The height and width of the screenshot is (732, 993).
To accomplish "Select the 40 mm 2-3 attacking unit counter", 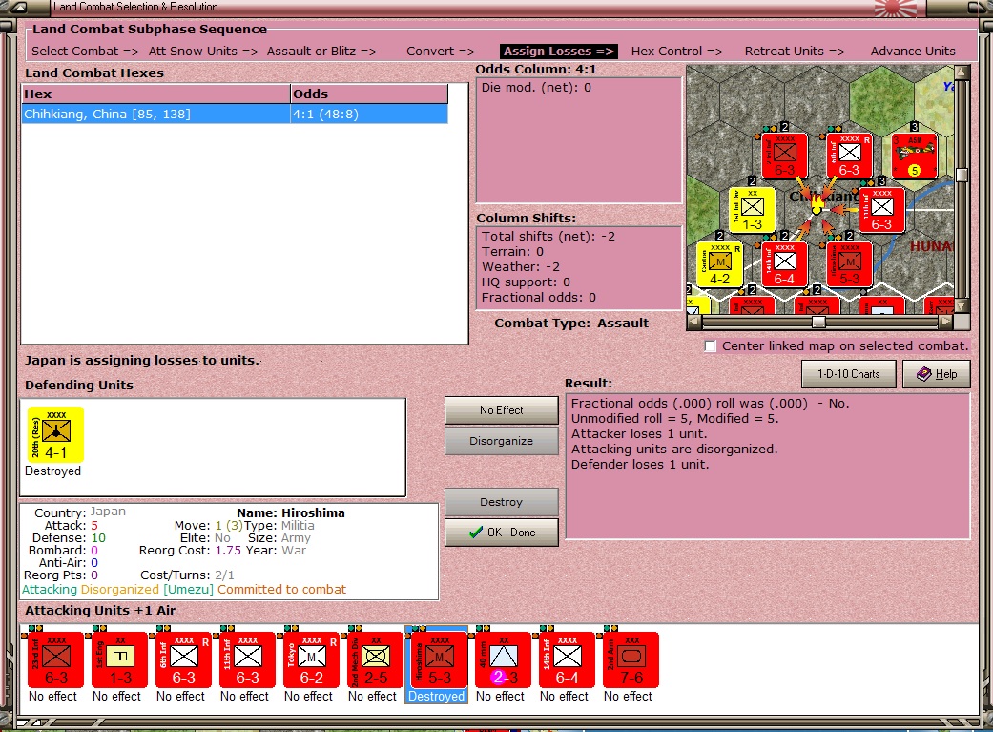I will 504,659.
